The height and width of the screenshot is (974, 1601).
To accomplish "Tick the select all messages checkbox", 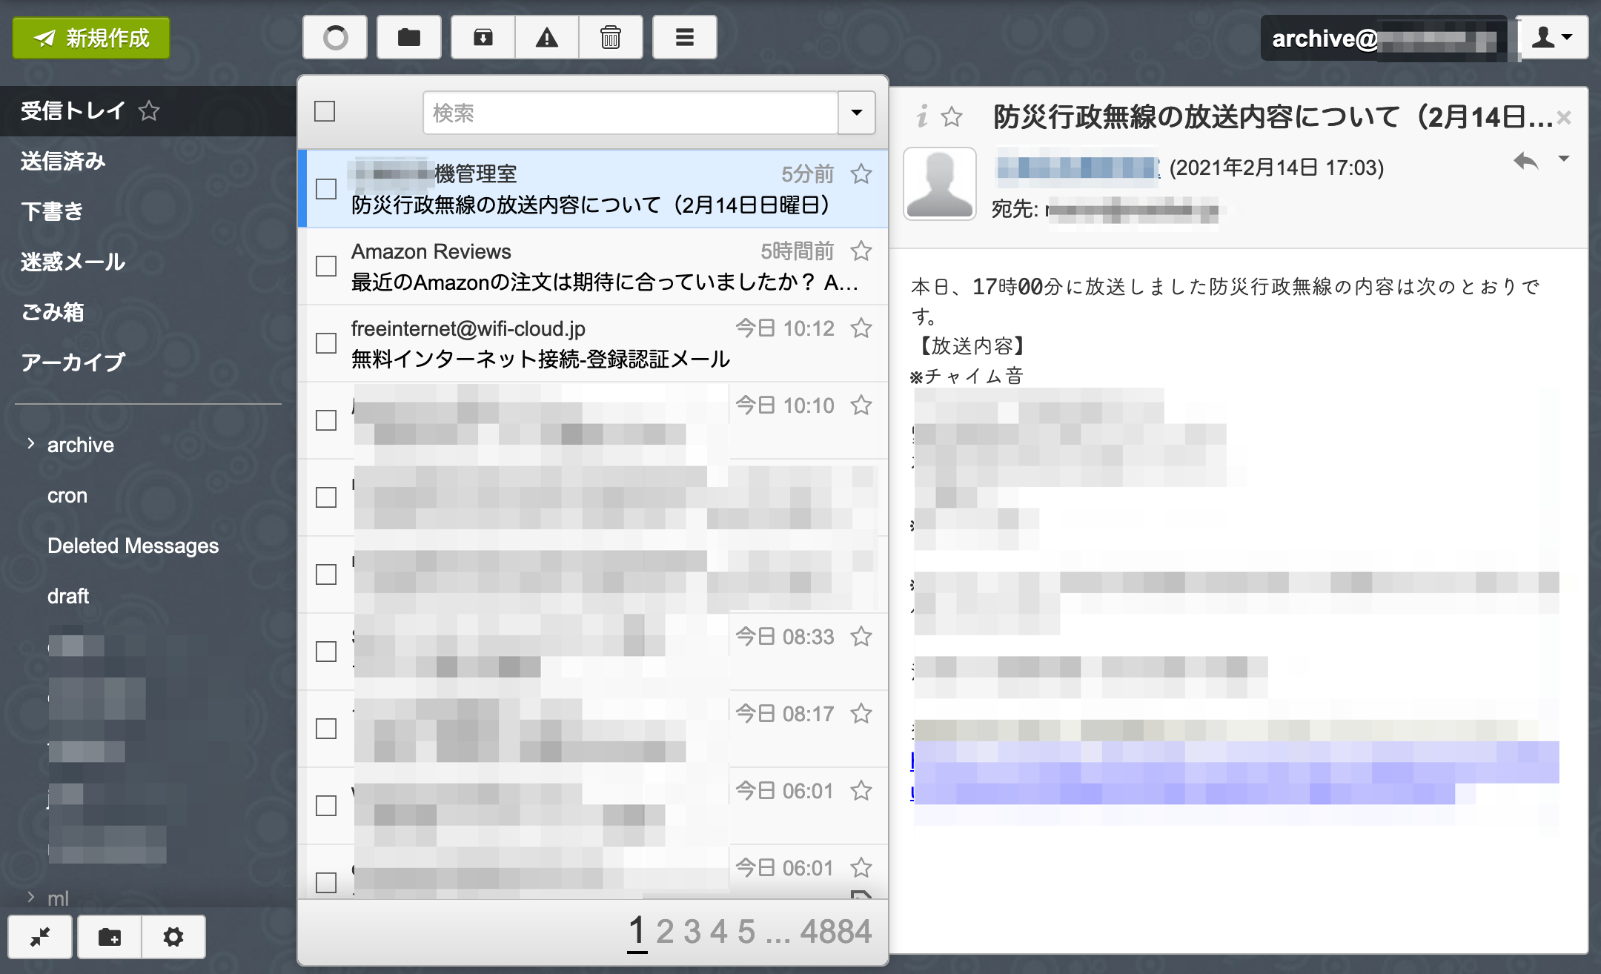I will click(325, 112).
